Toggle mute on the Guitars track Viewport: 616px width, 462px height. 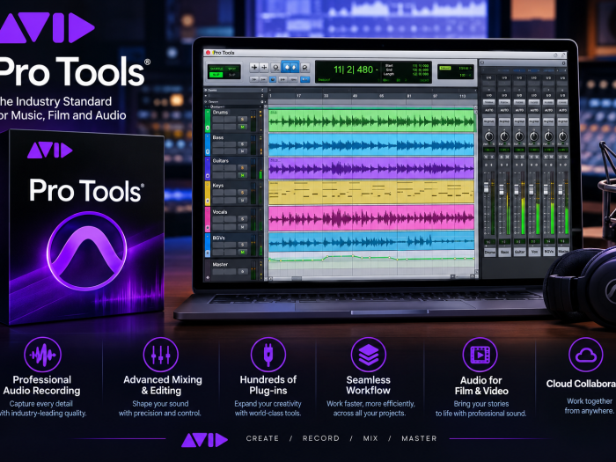click(x=242, y=175)
